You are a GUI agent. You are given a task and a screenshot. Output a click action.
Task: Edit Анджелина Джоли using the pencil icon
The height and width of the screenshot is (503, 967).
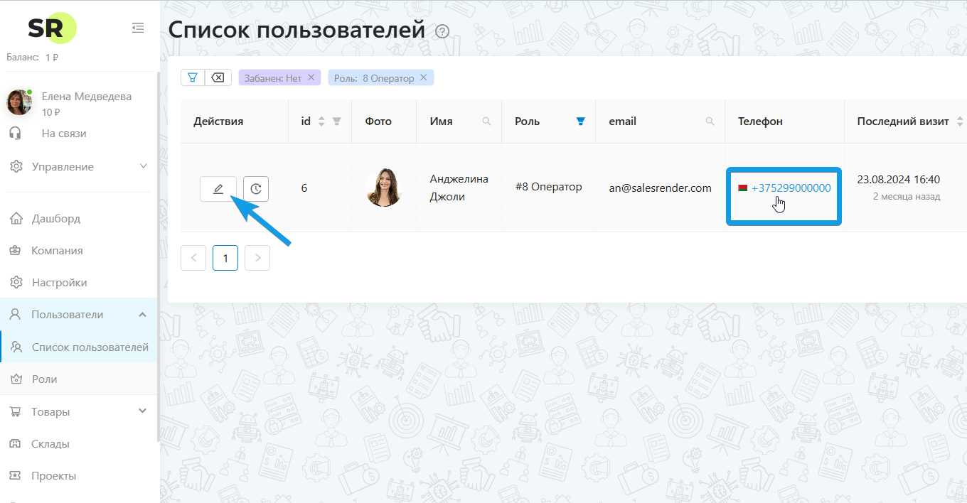coord(218,188)
